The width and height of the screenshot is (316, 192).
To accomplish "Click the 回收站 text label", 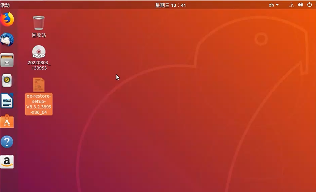I will coord(39,35).
